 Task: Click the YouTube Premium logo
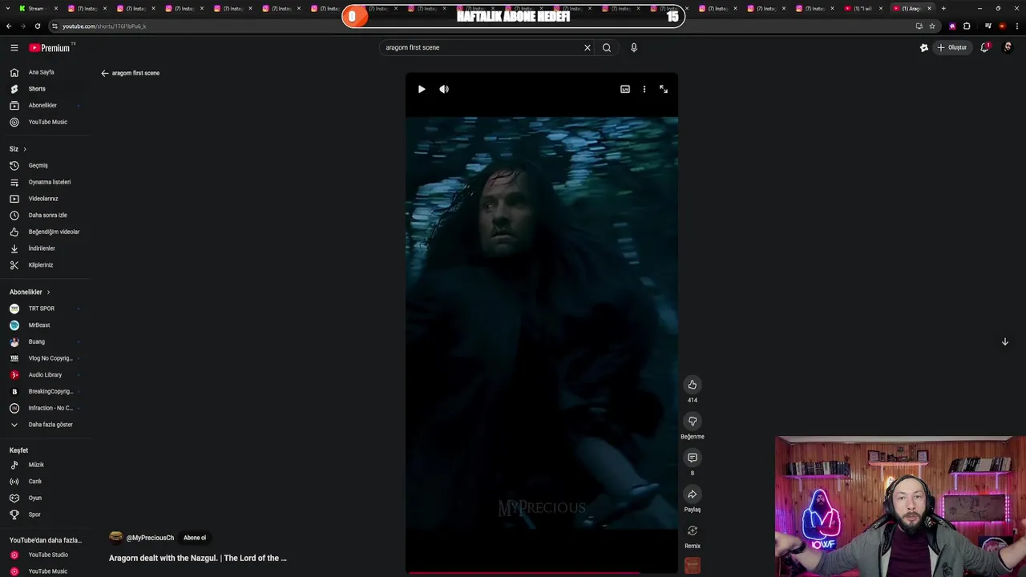[x=50, y=48]
